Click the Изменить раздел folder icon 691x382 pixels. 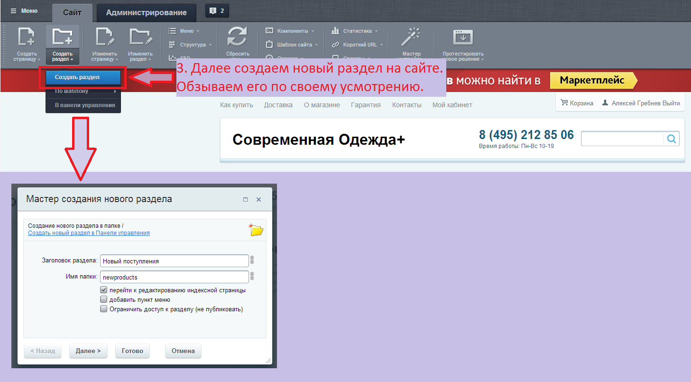click(140, 37)
